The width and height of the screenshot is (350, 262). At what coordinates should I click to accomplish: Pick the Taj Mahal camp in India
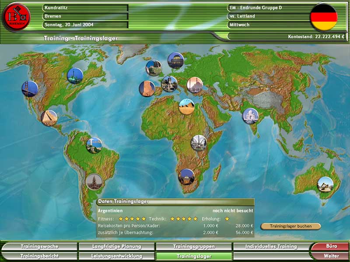tap(250, 116)
